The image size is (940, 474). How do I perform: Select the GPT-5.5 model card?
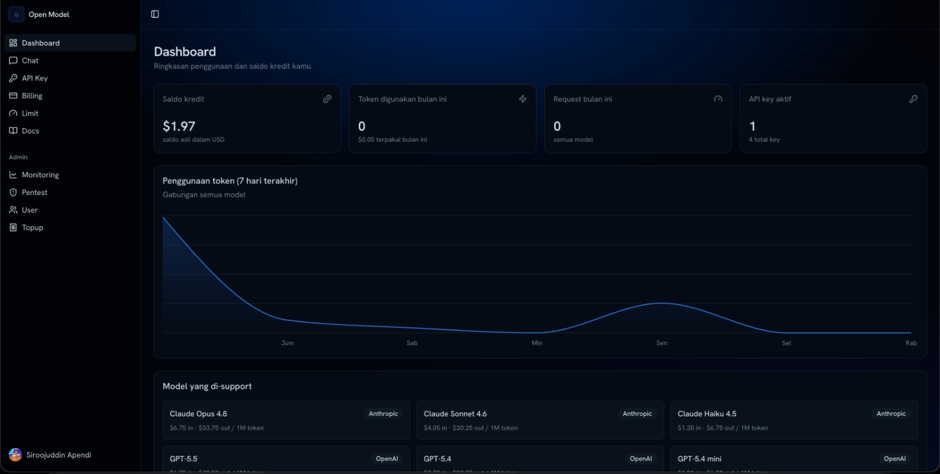(x=286, y=459)
